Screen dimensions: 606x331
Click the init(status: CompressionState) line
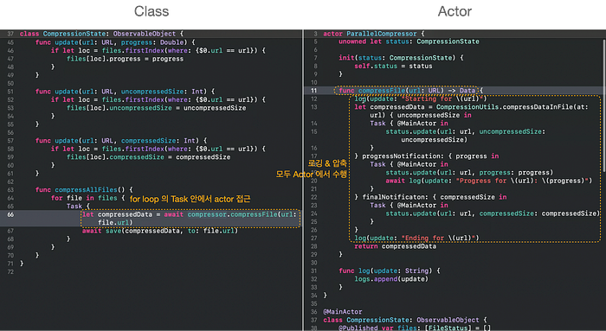coord(401,58)
